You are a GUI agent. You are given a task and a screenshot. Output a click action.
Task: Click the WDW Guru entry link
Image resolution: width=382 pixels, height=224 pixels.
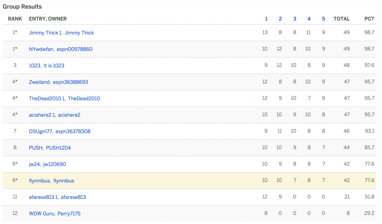pos(42,214)
